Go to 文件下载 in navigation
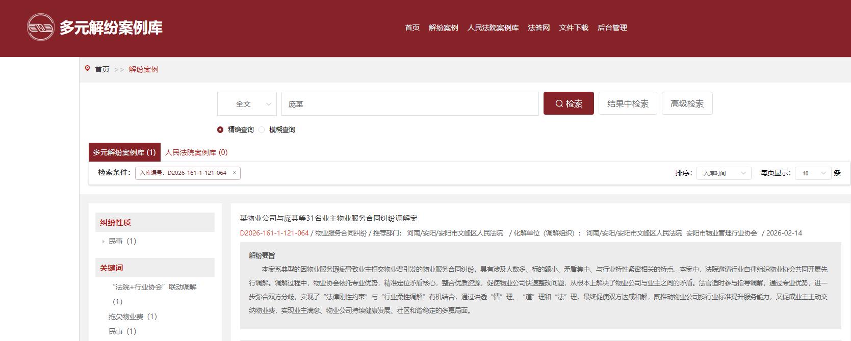Screen dimensions: 851x341 click(x=573, y=28)
